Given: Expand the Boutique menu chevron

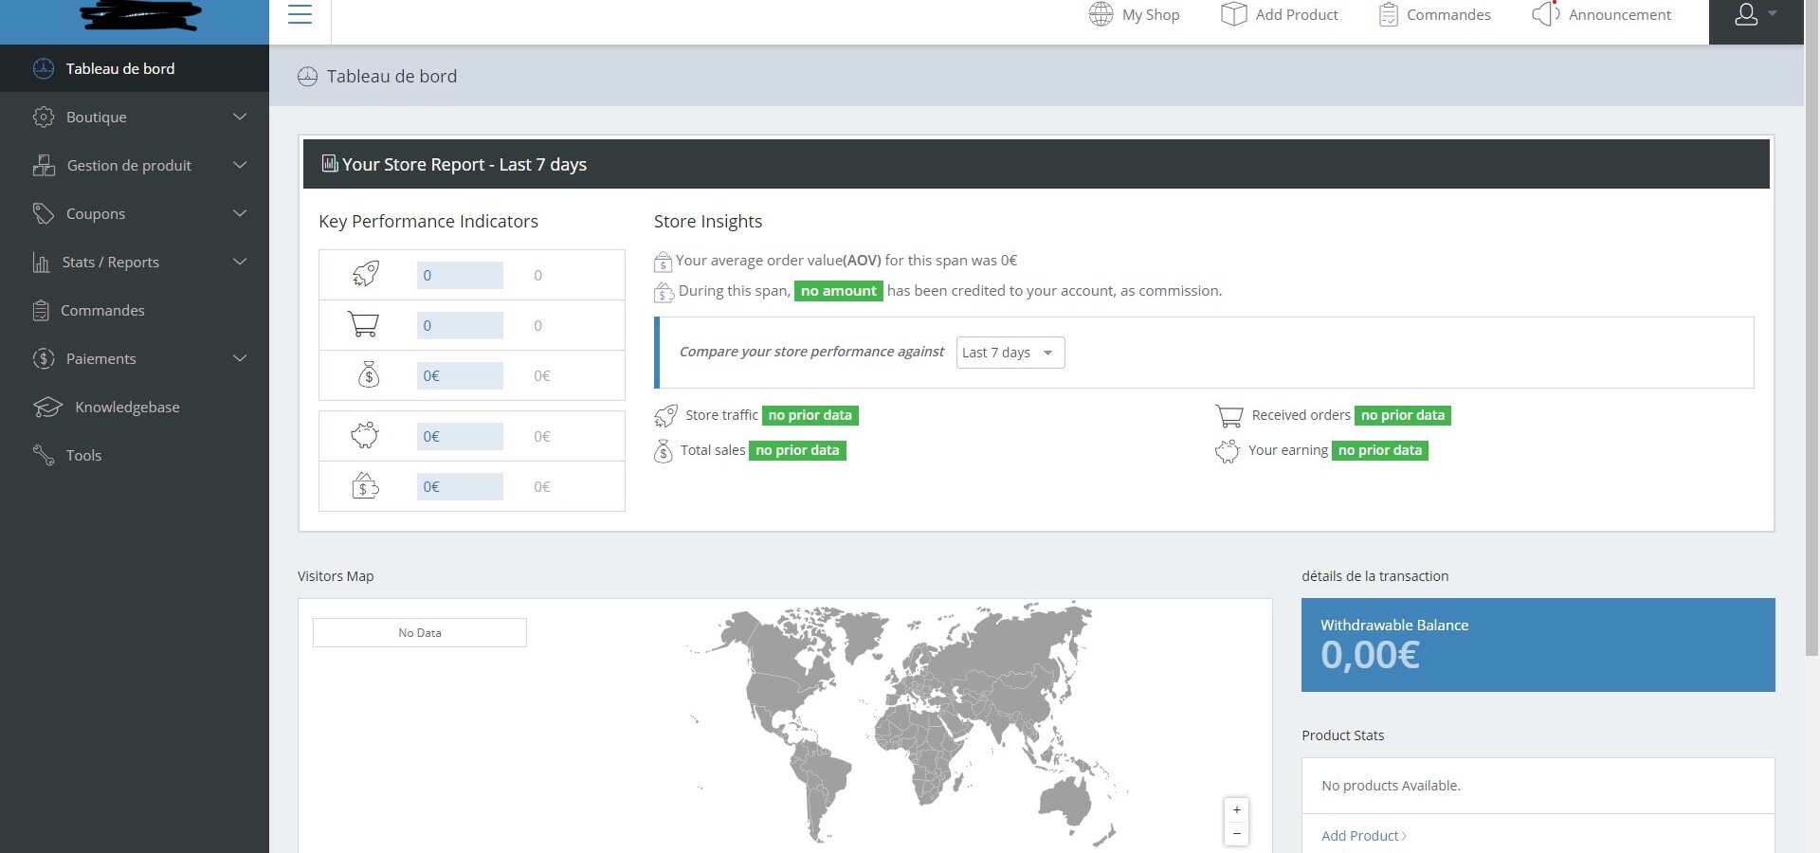Looking at the screenshot, I should [240, 117].
